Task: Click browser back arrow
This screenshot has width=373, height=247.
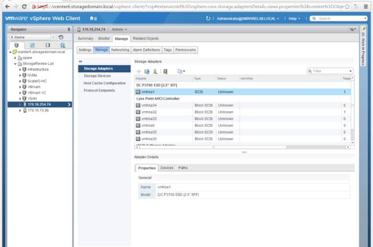Action: click(x=7, y=7)
